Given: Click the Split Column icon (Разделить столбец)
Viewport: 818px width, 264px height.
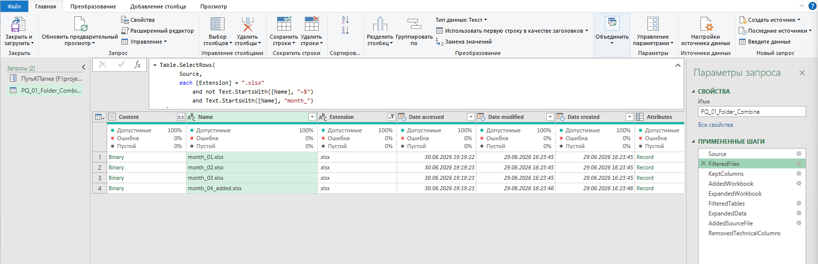Looking at the screenshot, I should [380, 24].
